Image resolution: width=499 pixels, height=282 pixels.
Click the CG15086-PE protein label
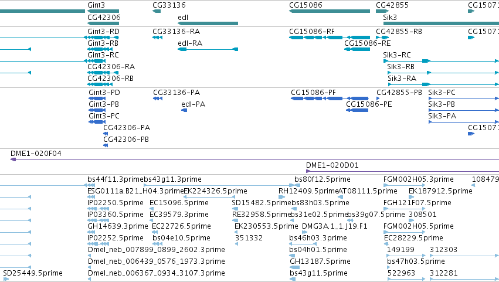(x=369, y=104)
